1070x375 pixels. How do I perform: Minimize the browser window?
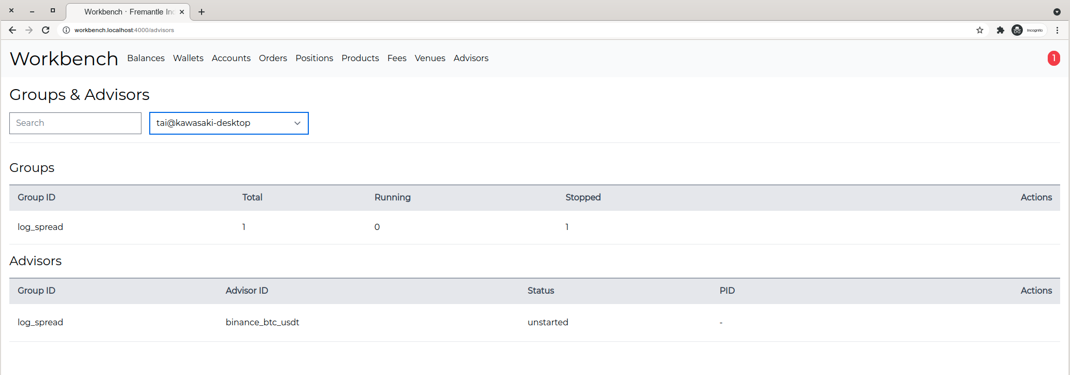click(32, 11)
